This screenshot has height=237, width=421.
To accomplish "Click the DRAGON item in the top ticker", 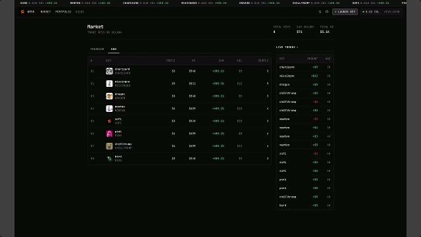I will 259,3.
